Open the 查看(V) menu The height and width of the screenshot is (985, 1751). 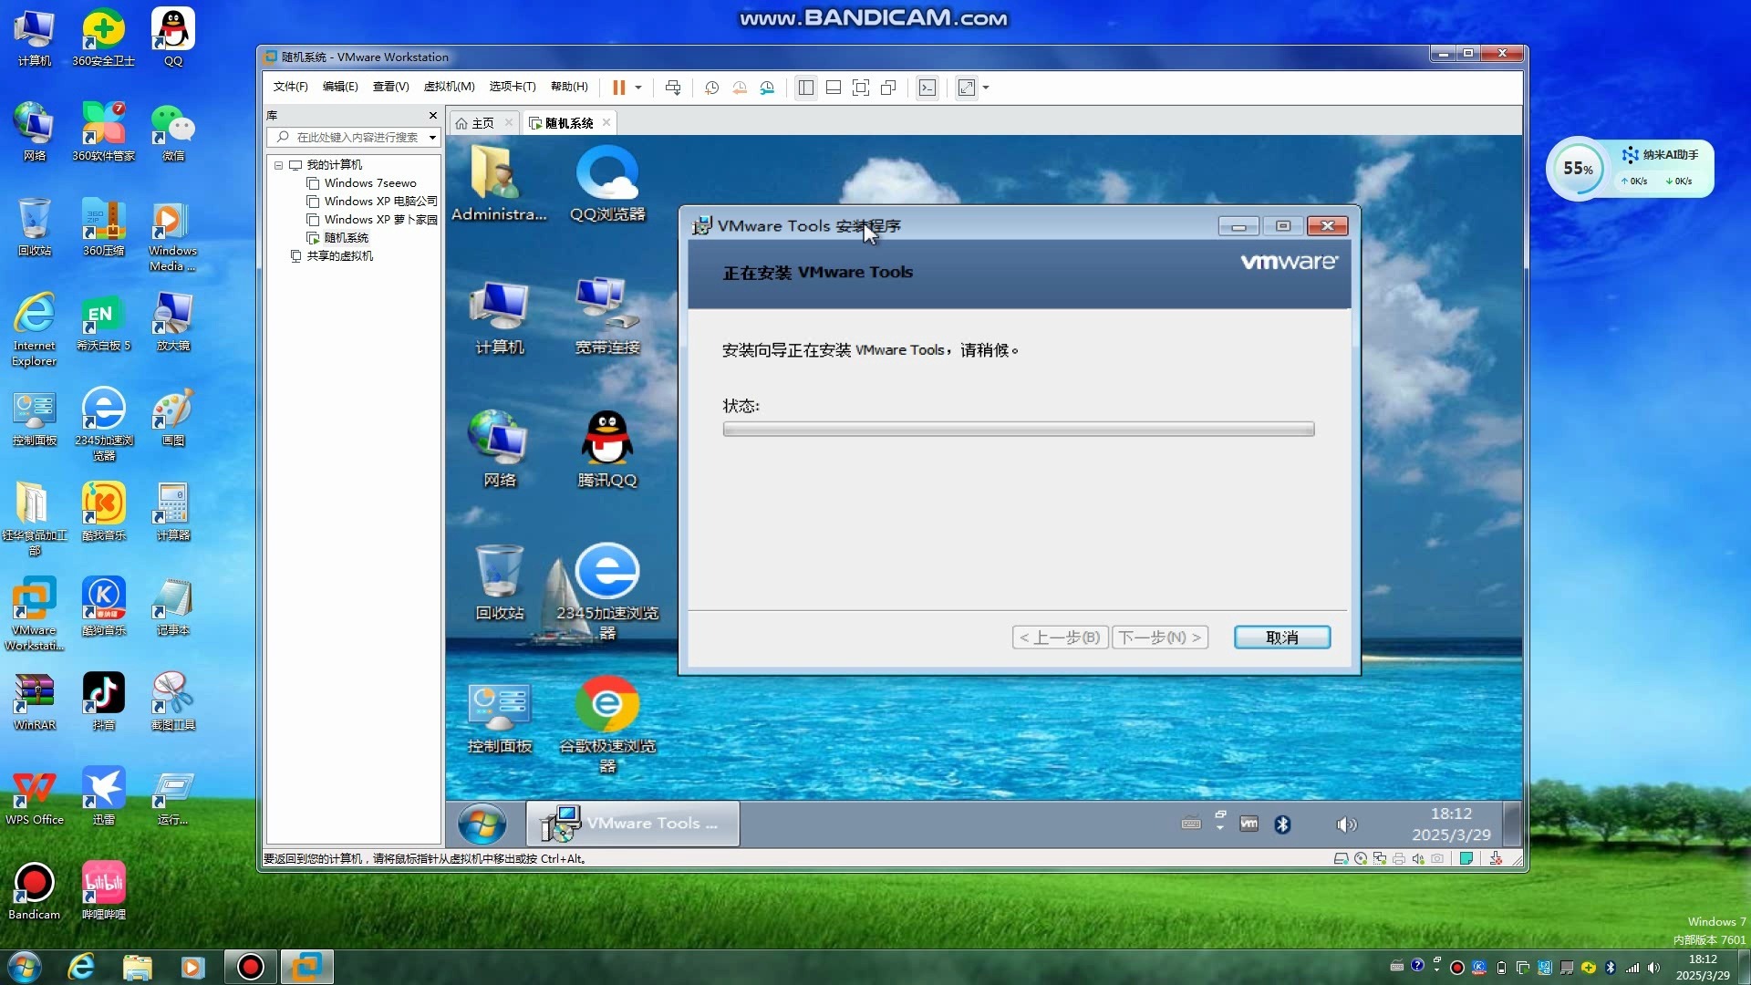(390, 87)
